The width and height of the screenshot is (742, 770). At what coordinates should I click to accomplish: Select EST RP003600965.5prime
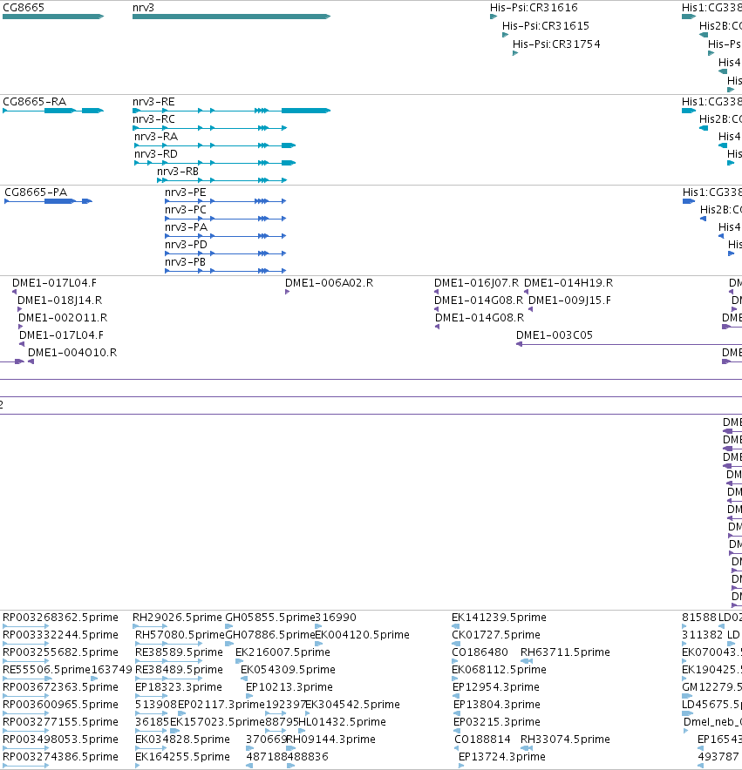[x=25, y=713]
